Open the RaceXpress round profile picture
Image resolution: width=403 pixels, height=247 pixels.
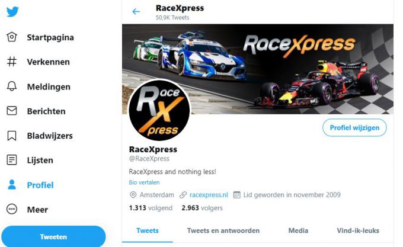click(x=159, y=110)
